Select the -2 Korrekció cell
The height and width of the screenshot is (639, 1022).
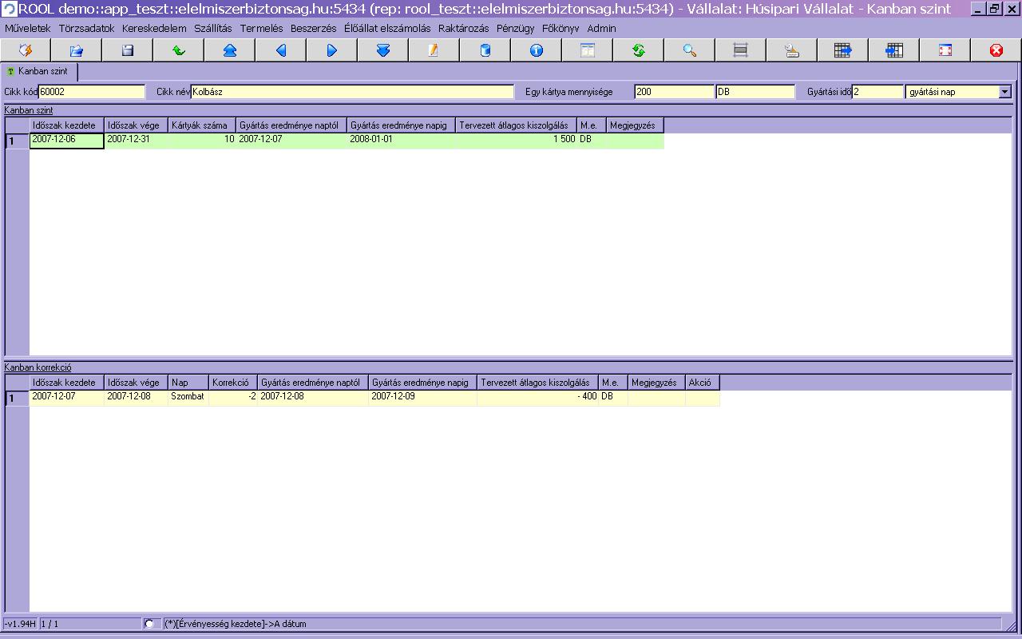coord(233,398)
